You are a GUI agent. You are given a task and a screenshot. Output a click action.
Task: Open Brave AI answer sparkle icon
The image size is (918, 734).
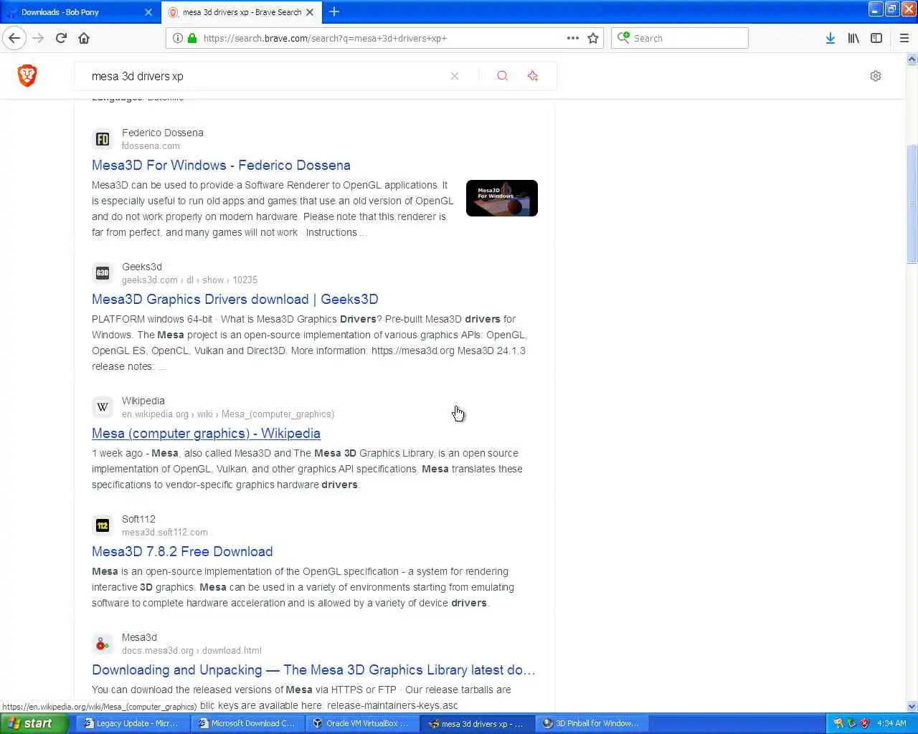pos(532,76)
